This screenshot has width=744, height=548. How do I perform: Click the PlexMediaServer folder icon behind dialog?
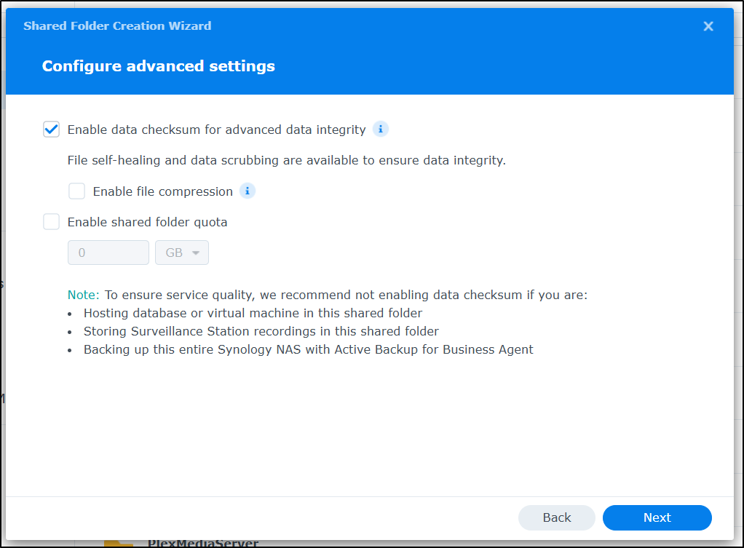click(x=119, y=543)
